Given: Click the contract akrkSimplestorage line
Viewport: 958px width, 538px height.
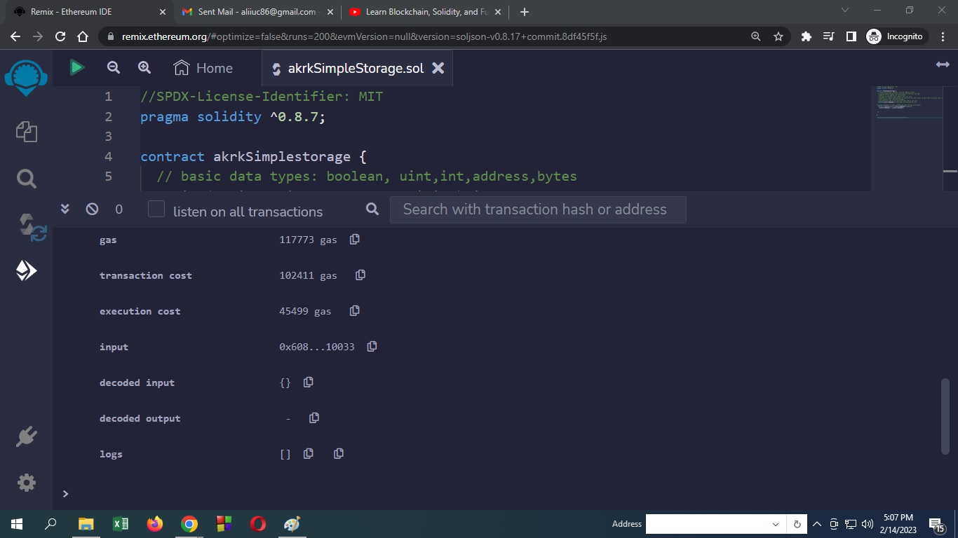Looking at the screenshot, I should [253, 156].
